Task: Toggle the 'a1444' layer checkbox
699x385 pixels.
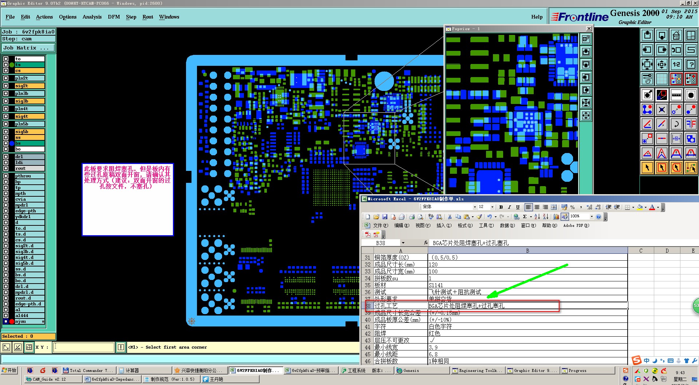Action: (x=6, y=316)
